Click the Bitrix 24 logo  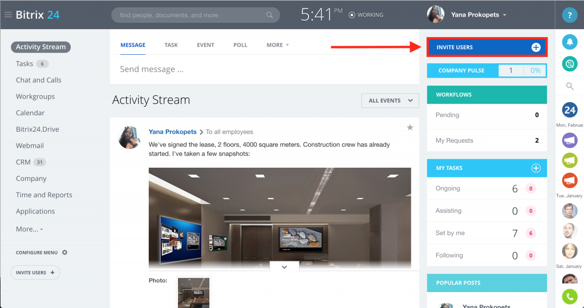(x=38, y=15)
